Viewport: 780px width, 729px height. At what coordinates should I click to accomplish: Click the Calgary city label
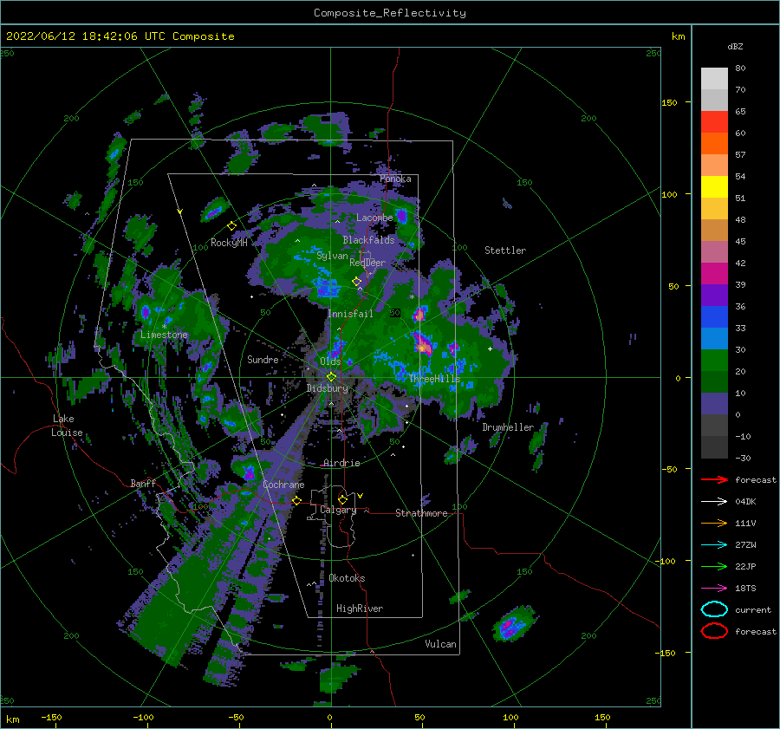(x=338, y=510)
